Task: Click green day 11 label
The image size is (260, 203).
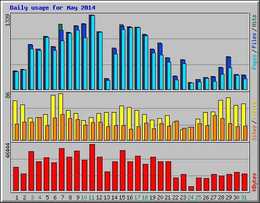Action: pos(91,197)
